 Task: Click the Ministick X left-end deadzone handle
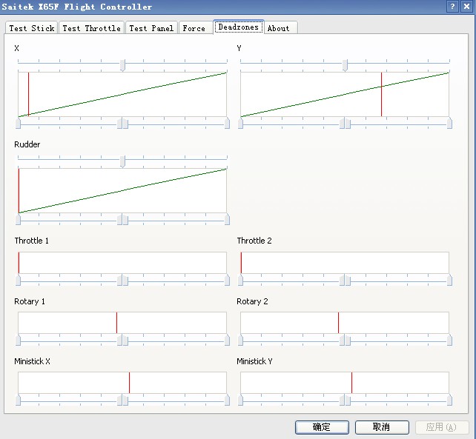(x=19, y=401)
